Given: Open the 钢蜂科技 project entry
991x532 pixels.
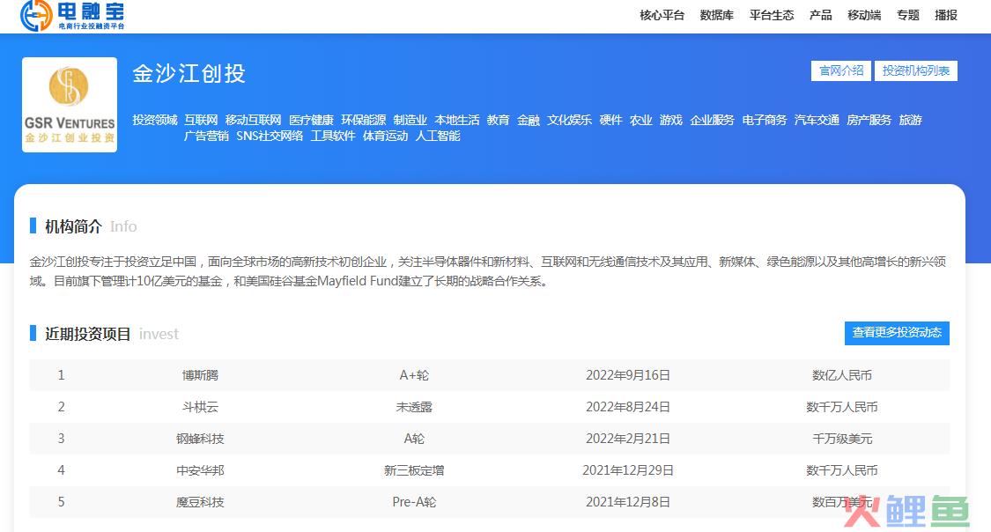Looking at the screenshot, I should [200, 439].
